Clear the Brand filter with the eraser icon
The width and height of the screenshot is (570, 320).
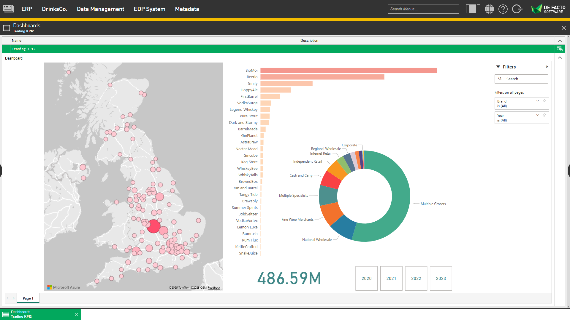coord(544,100)
